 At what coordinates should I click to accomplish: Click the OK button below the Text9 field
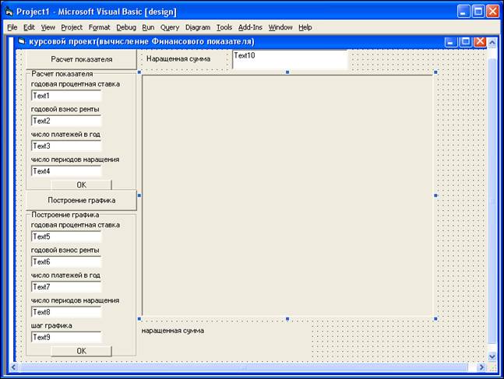coord(81,351)
